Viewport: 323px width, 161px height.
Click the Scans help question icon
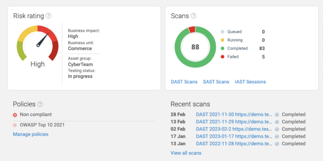(193, 16)
